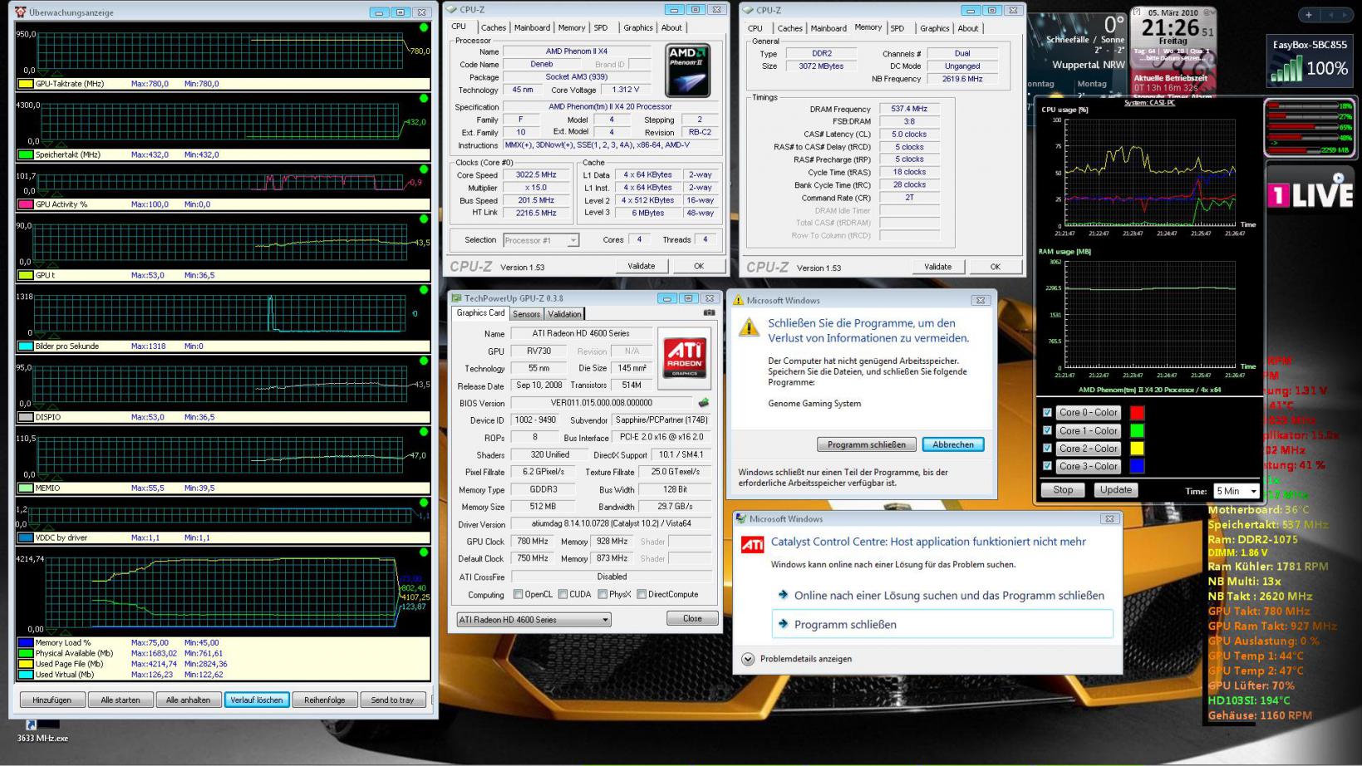The height and width of the screenshot is (766, 1362).
Task: Toggle the OpenCL checkbox in GPU-Z
Action: 519,594
